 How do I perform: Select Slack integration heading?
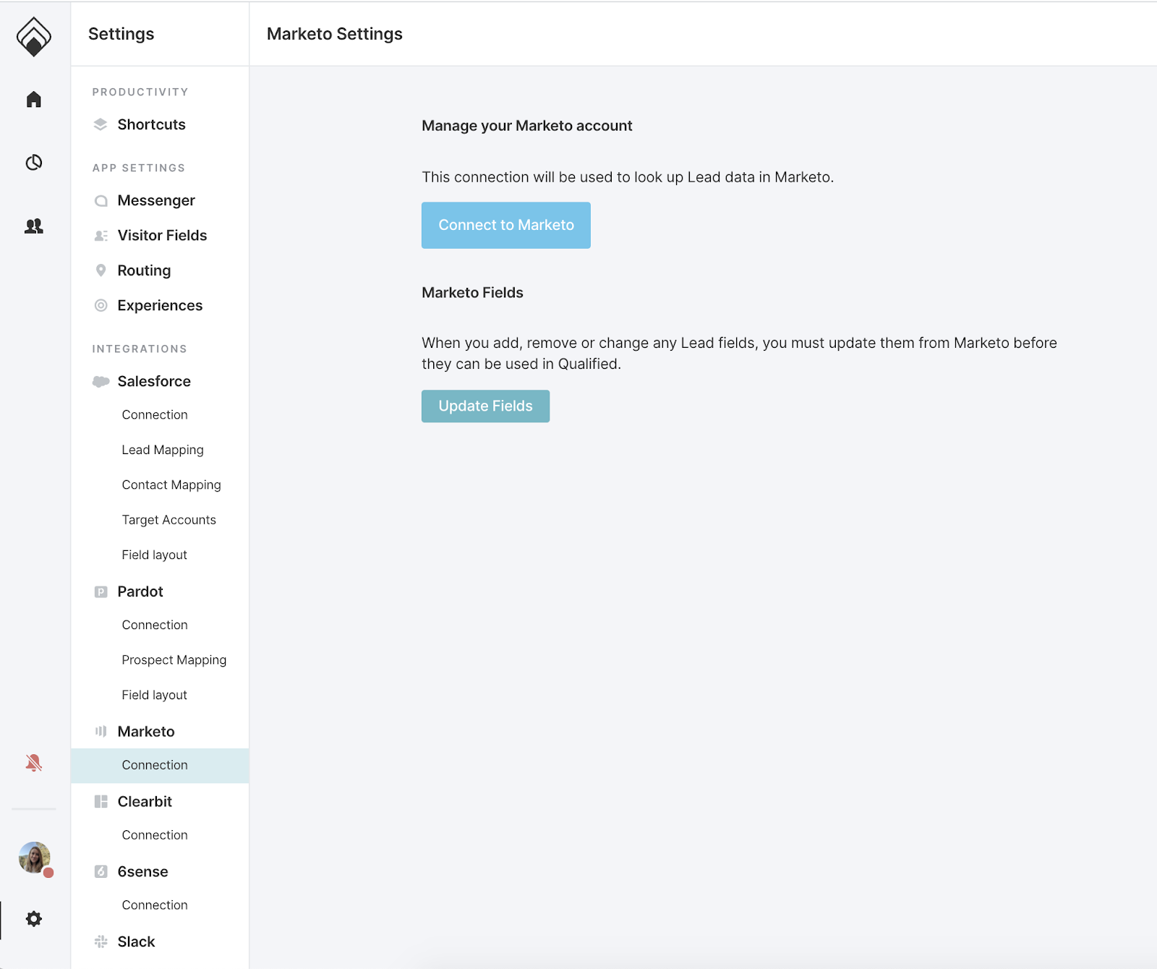coord(136,942)
